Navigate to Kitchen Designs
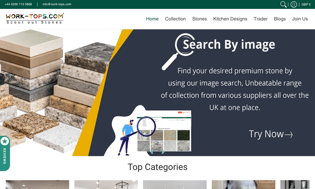315x189 pixels. click(230, 19)
